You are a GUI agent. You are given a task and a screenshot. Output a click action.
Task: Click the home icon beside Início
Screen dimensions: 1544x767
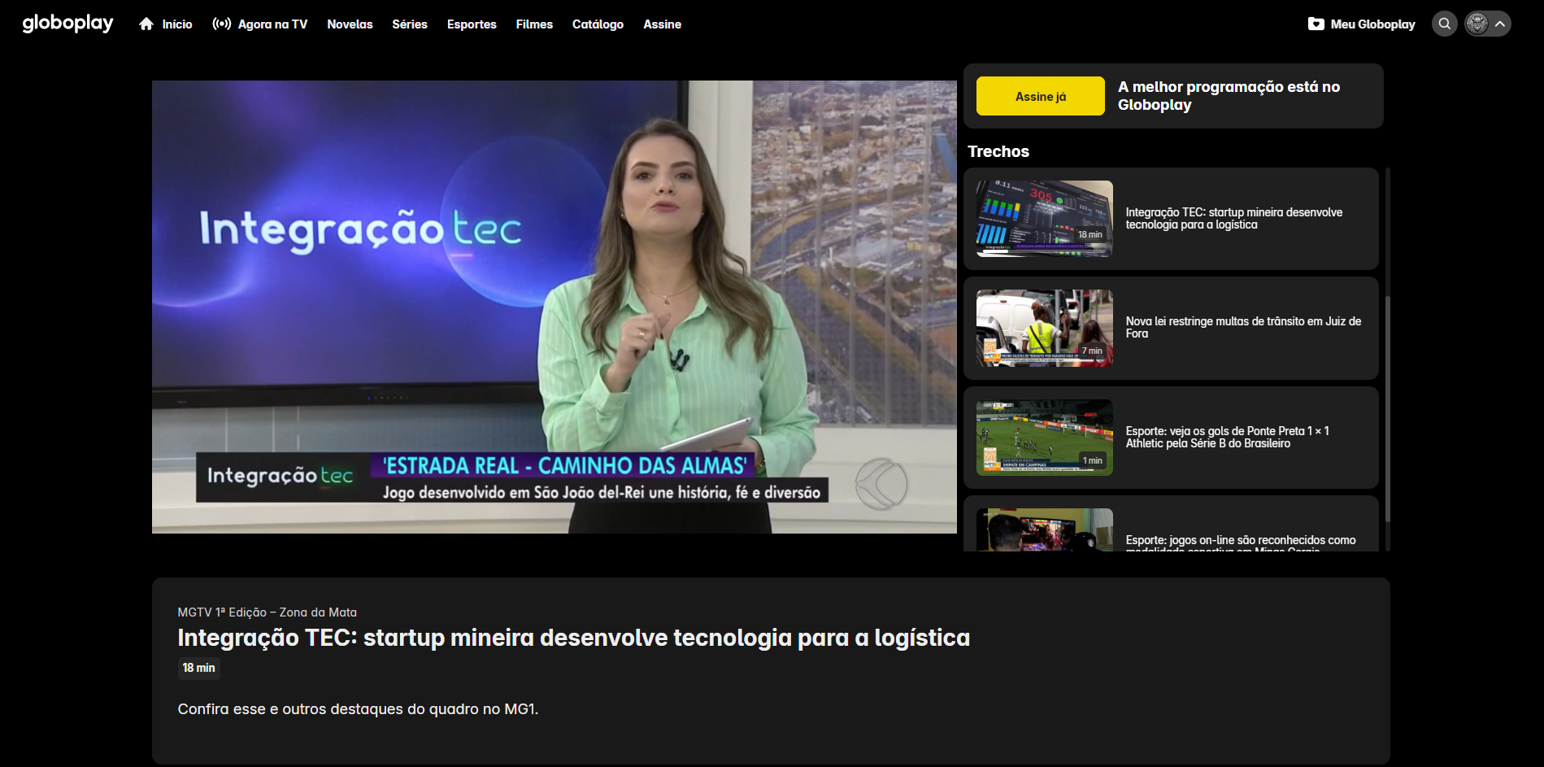(x=146, y=24)
